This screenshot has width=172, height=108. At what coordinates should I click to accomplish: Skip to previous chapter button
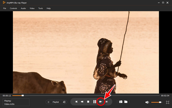click(76, 102)
